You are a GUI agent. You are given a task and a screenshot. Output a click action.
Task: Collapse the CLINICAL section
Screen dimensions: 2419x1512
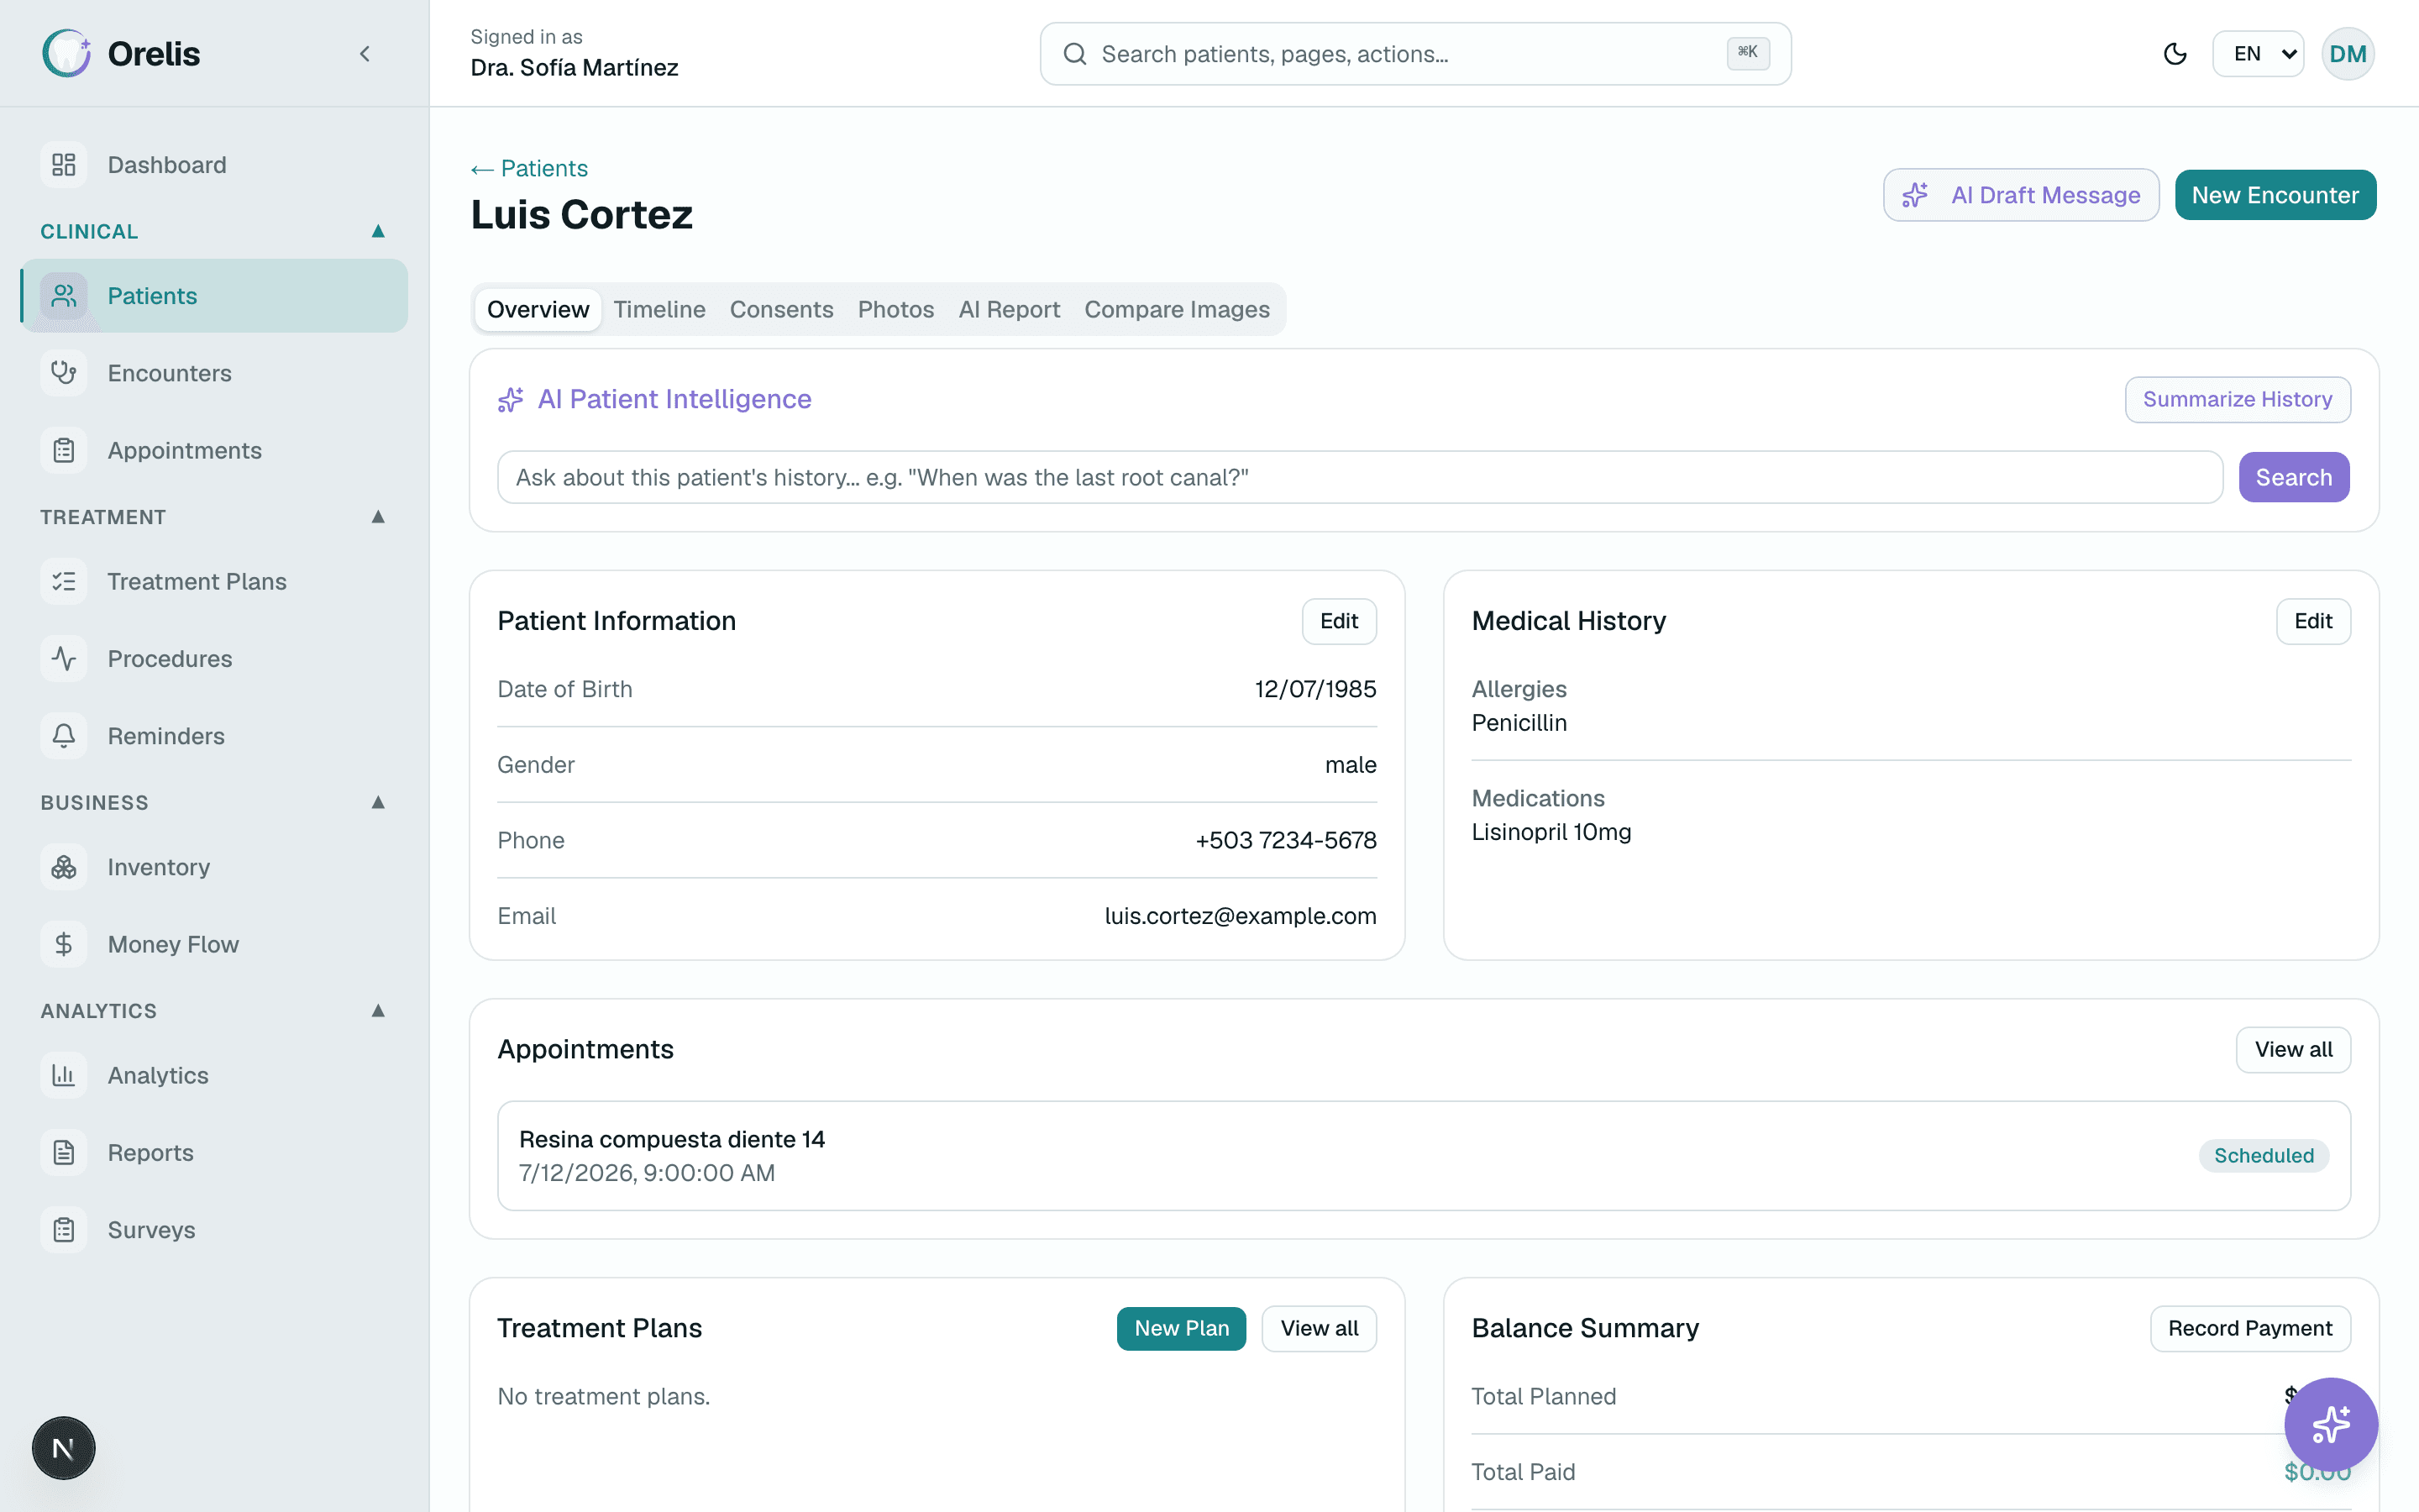point(378,231)
